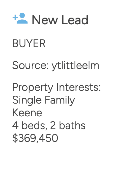Click the word Property
Viewport: 137px width, 178px height.
coord(33,87)
